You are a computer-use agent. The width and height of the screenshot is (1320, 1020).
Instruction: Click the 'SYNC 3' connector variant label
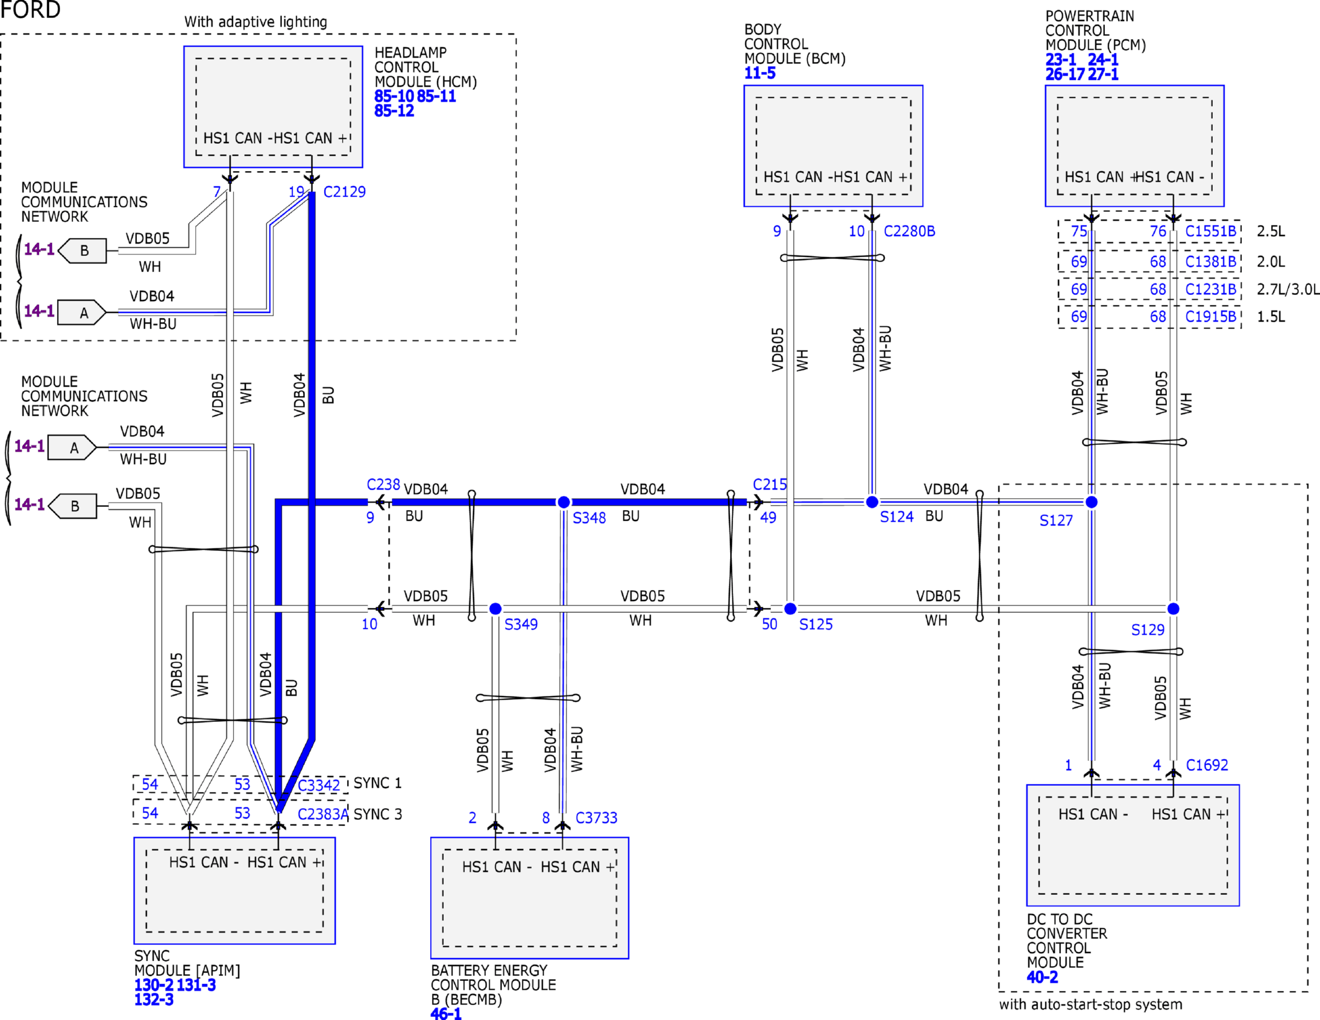tap(377, 814)
